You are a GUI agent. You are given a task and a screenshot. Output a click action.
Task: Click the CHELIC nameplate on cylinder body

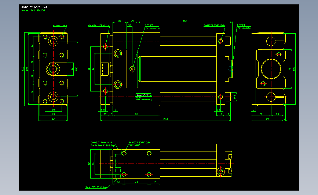(x=143, y=97)
